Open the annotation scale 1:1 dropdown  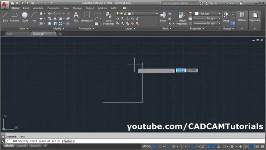[225, 146]
